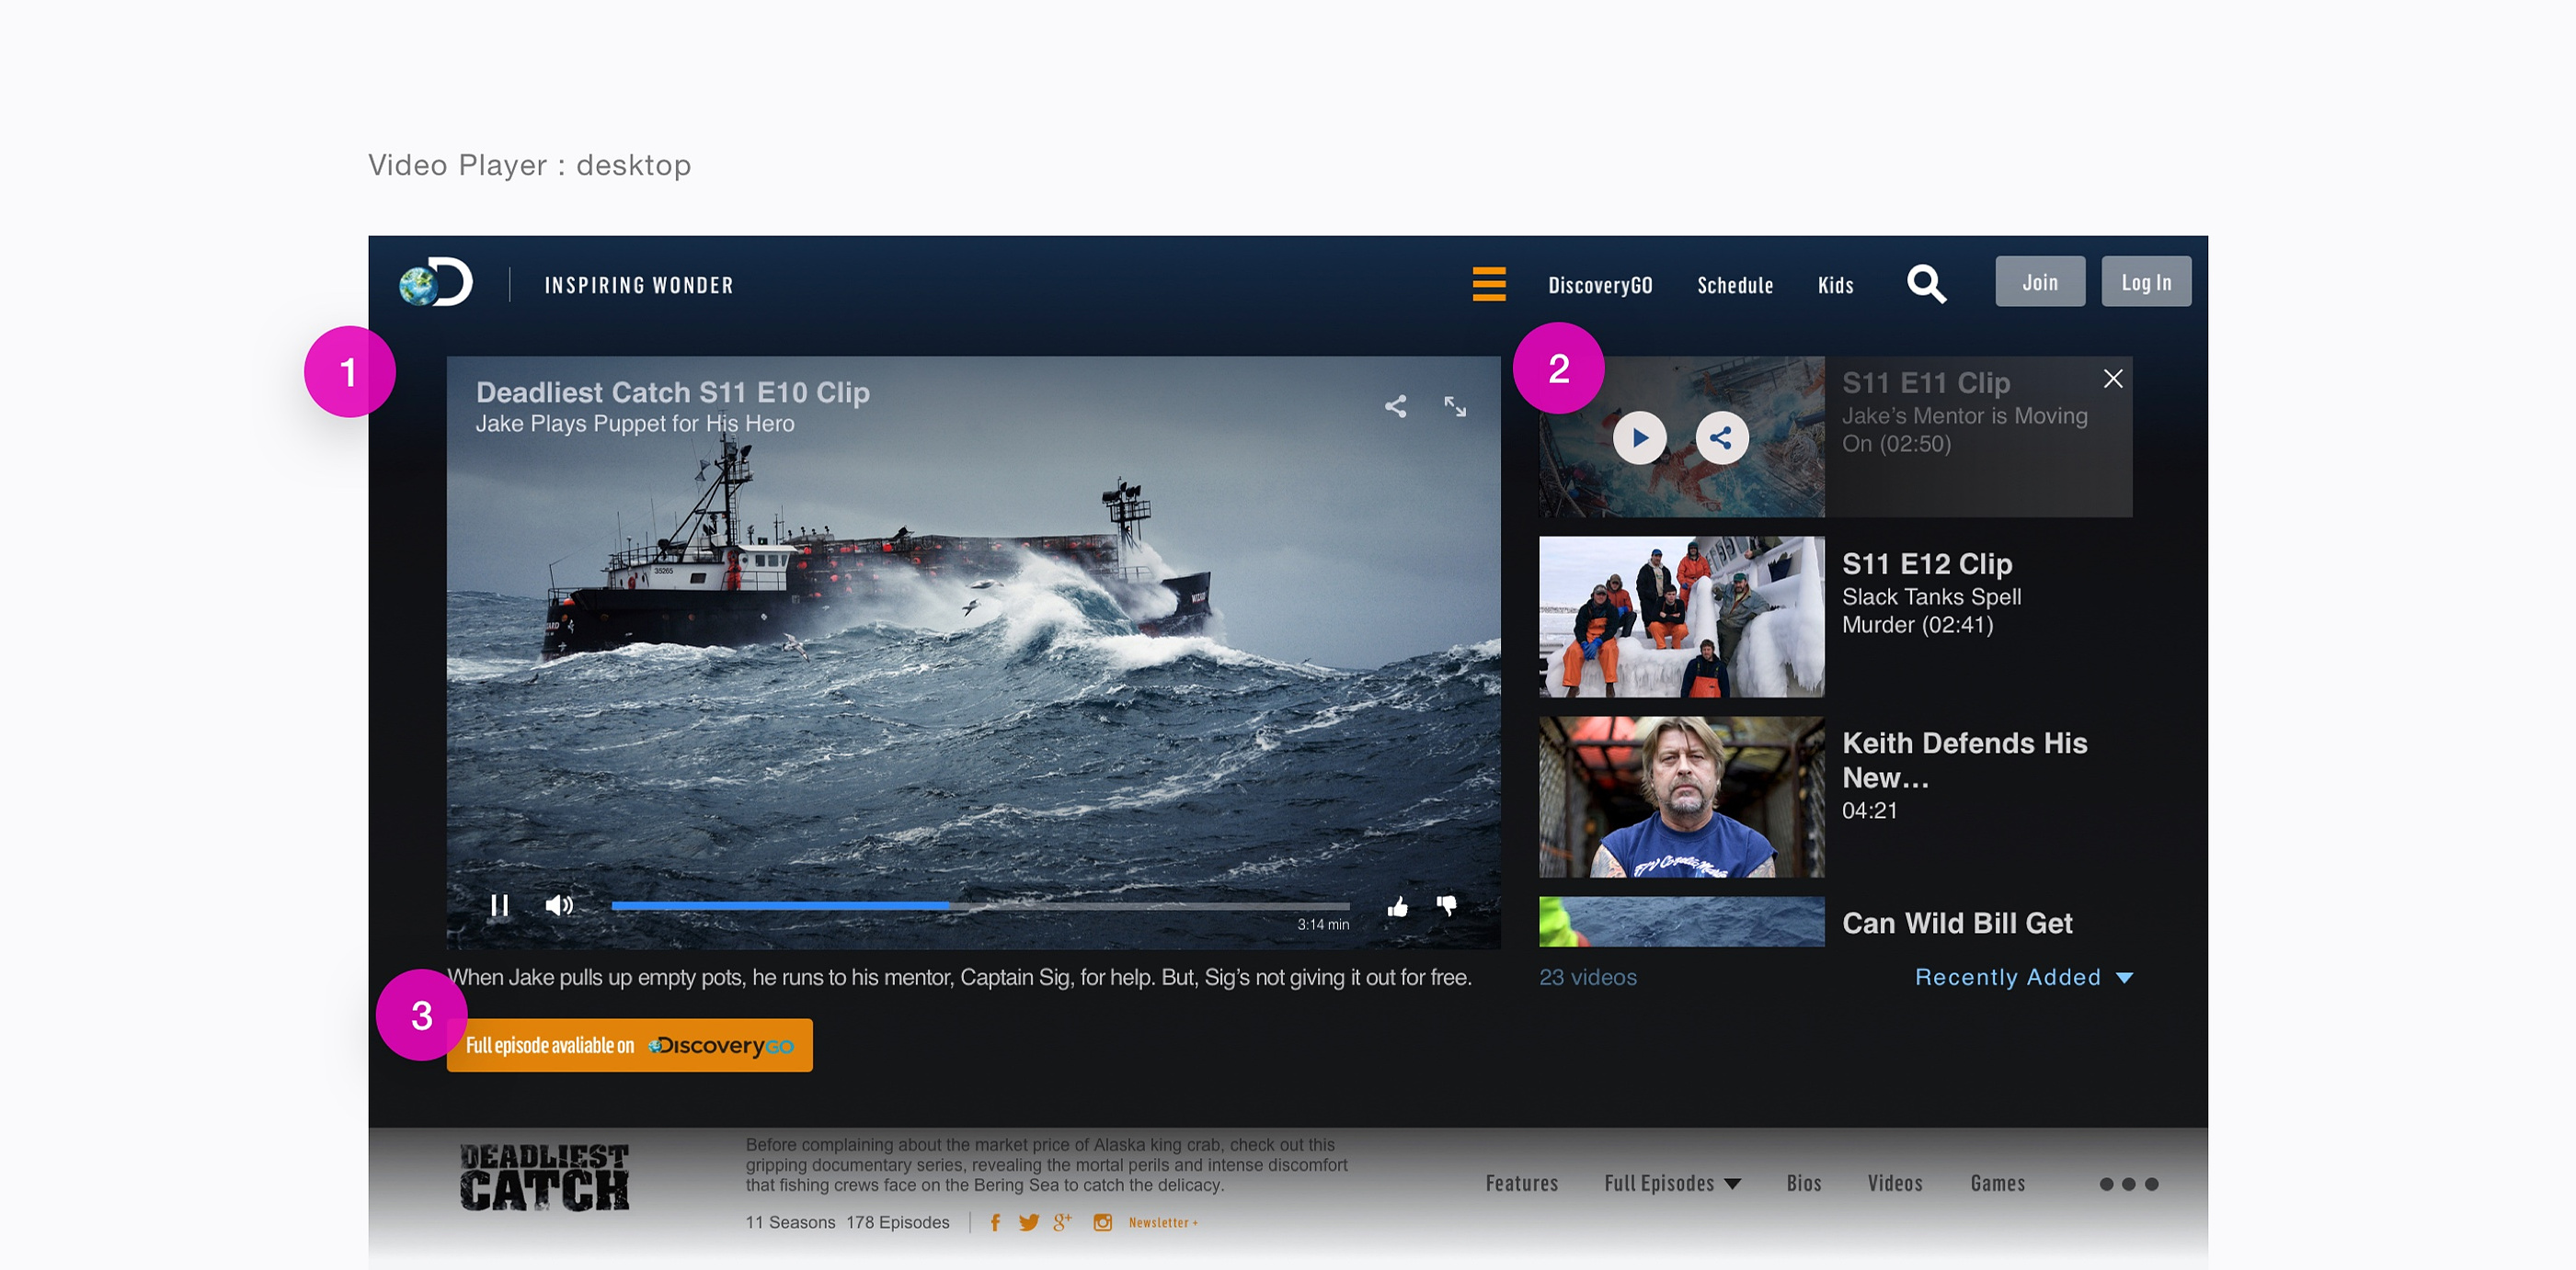Click the Discovery globe logo
2576x1270 pixels.
pyautogui.click(x=436, y=283)
